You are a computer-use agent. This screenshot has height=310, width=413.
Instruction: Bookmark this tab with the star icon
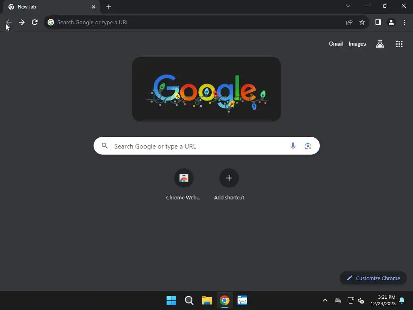[x=362, y=23]
